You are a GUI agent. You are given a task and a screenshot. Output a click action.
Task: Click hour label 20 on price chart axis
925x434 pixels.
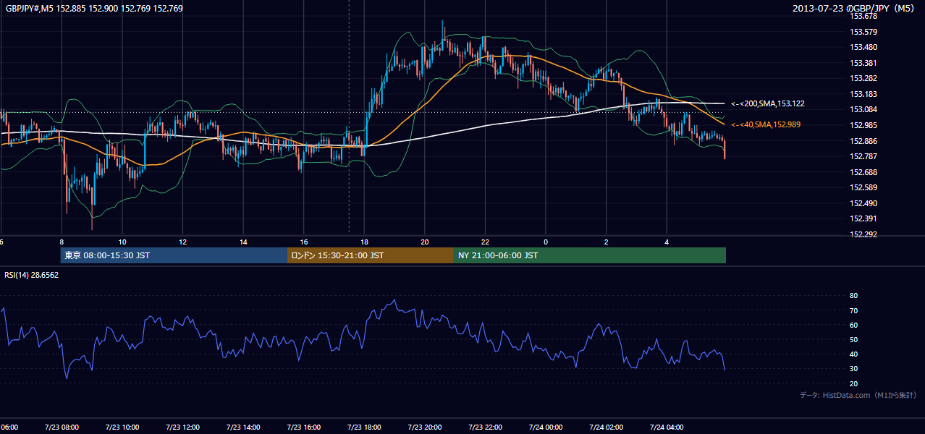(x=425, y=242)
